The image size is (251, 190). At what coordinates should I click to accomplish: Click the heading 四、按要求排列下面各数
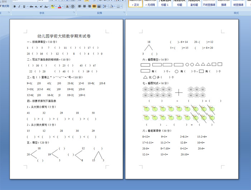(x=42, y=101)
